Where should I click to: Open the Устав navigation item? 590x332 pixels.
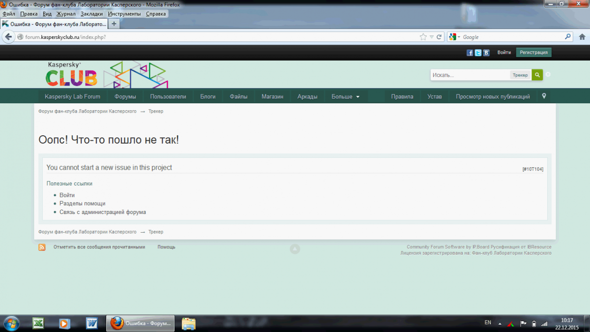coord(435,96)
